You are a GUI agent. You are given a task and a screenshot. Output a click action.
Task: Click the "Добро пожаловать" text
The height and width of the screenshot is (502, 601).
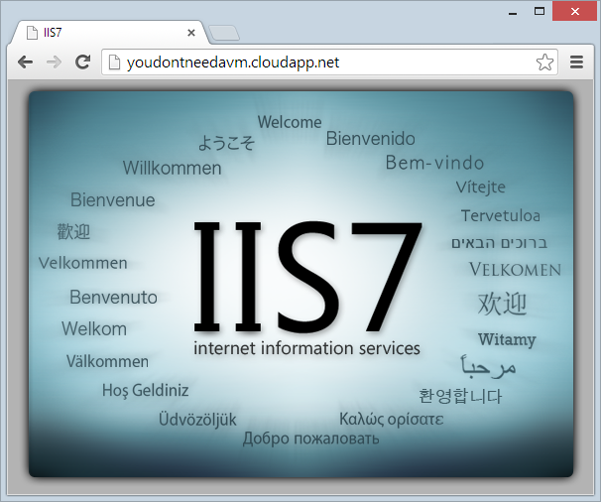pyautogui.click(x=310, y=439)
